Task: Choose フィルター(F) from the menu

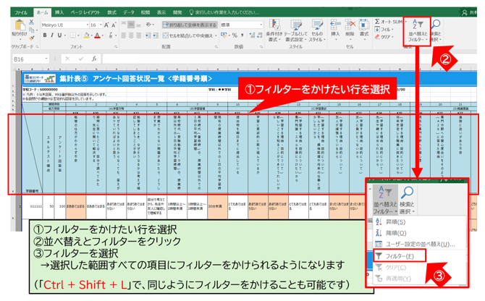Action: pyautogui.click(x=400, y=256)
